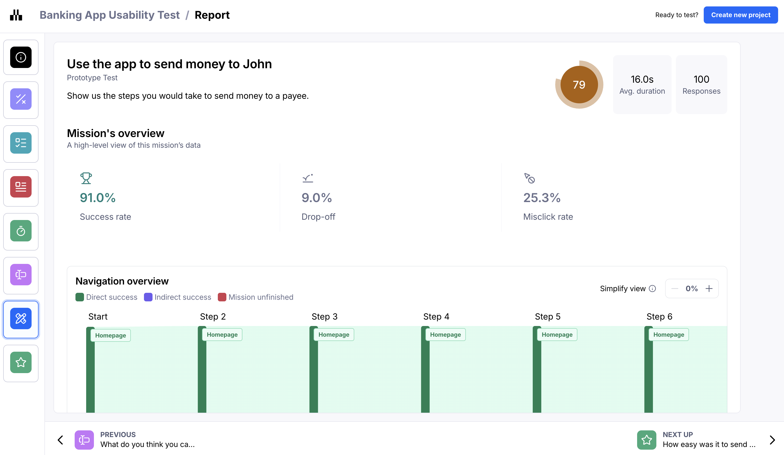Viewport: 784px width, 455px height.
Task: Open the purple text-input sidebar block
Action: [x=21, y=275]
